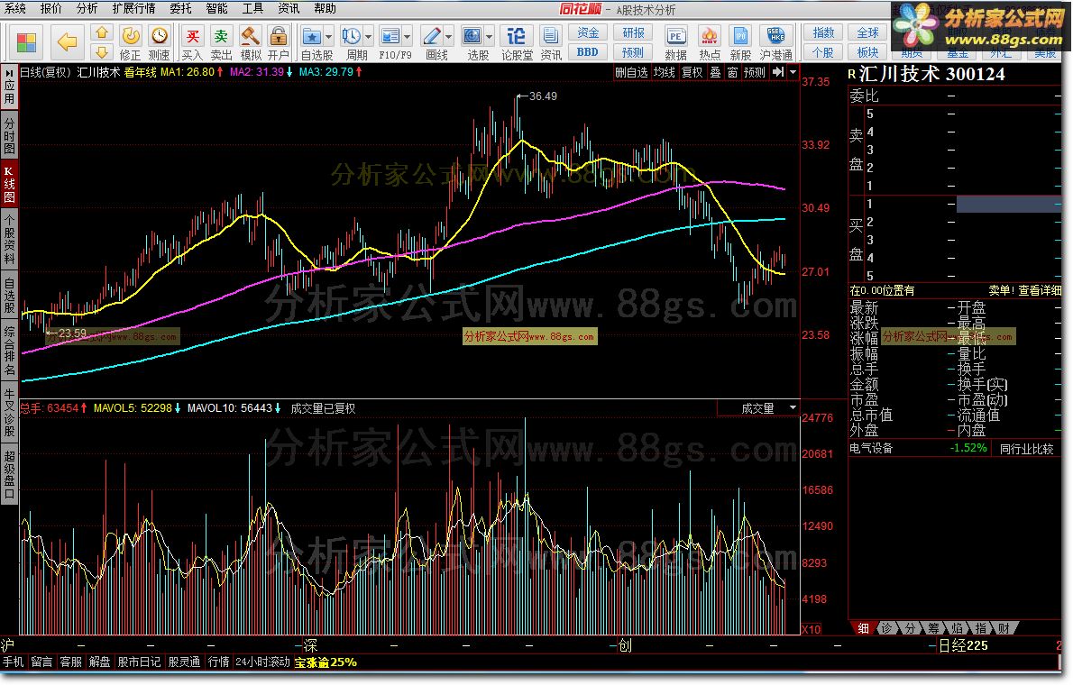Open 模拟 simulated trading gavel icon
The height and width of the screenshot is (685, 1073).
(x=251, y=42)
